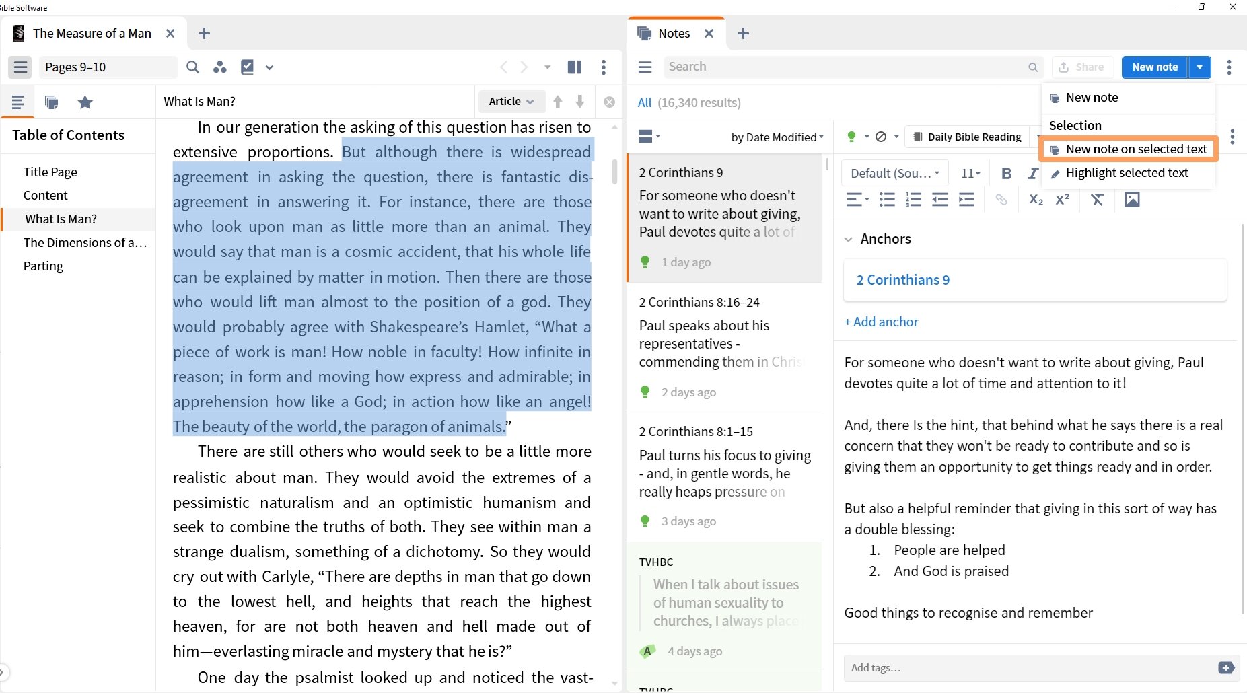
Task: Toggle italic formatting in the note editor
Action: point(1033,173)
